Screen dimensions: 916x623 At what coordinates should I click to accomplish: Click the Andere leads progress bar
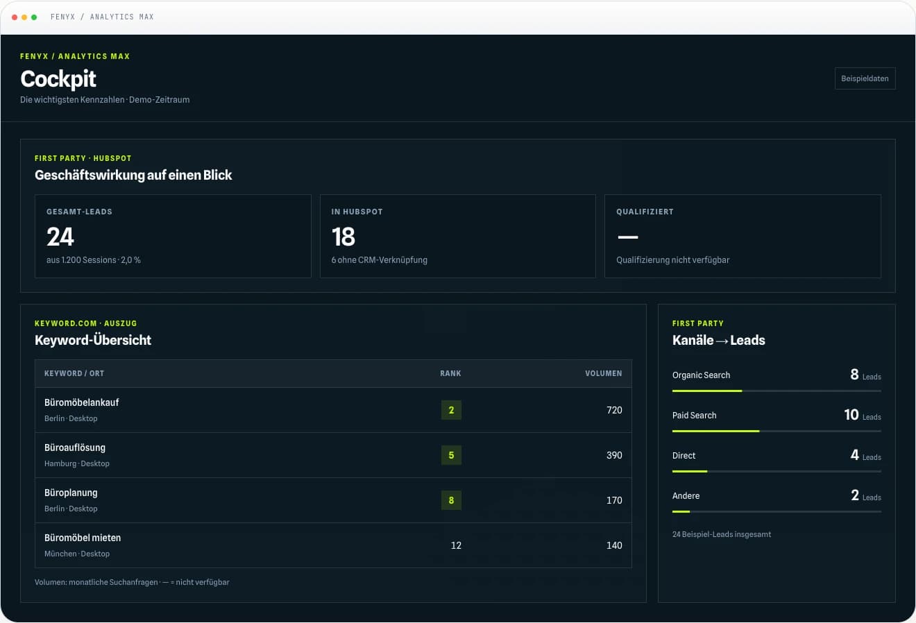[x=777, y=512]
